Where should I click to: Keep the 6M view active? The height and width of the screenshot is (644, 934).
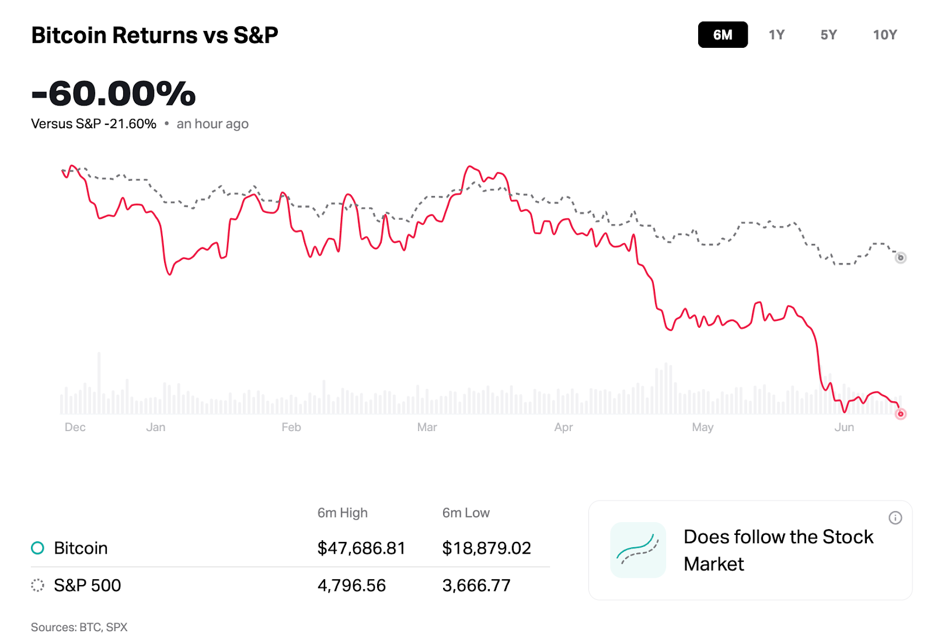(723, 35)
